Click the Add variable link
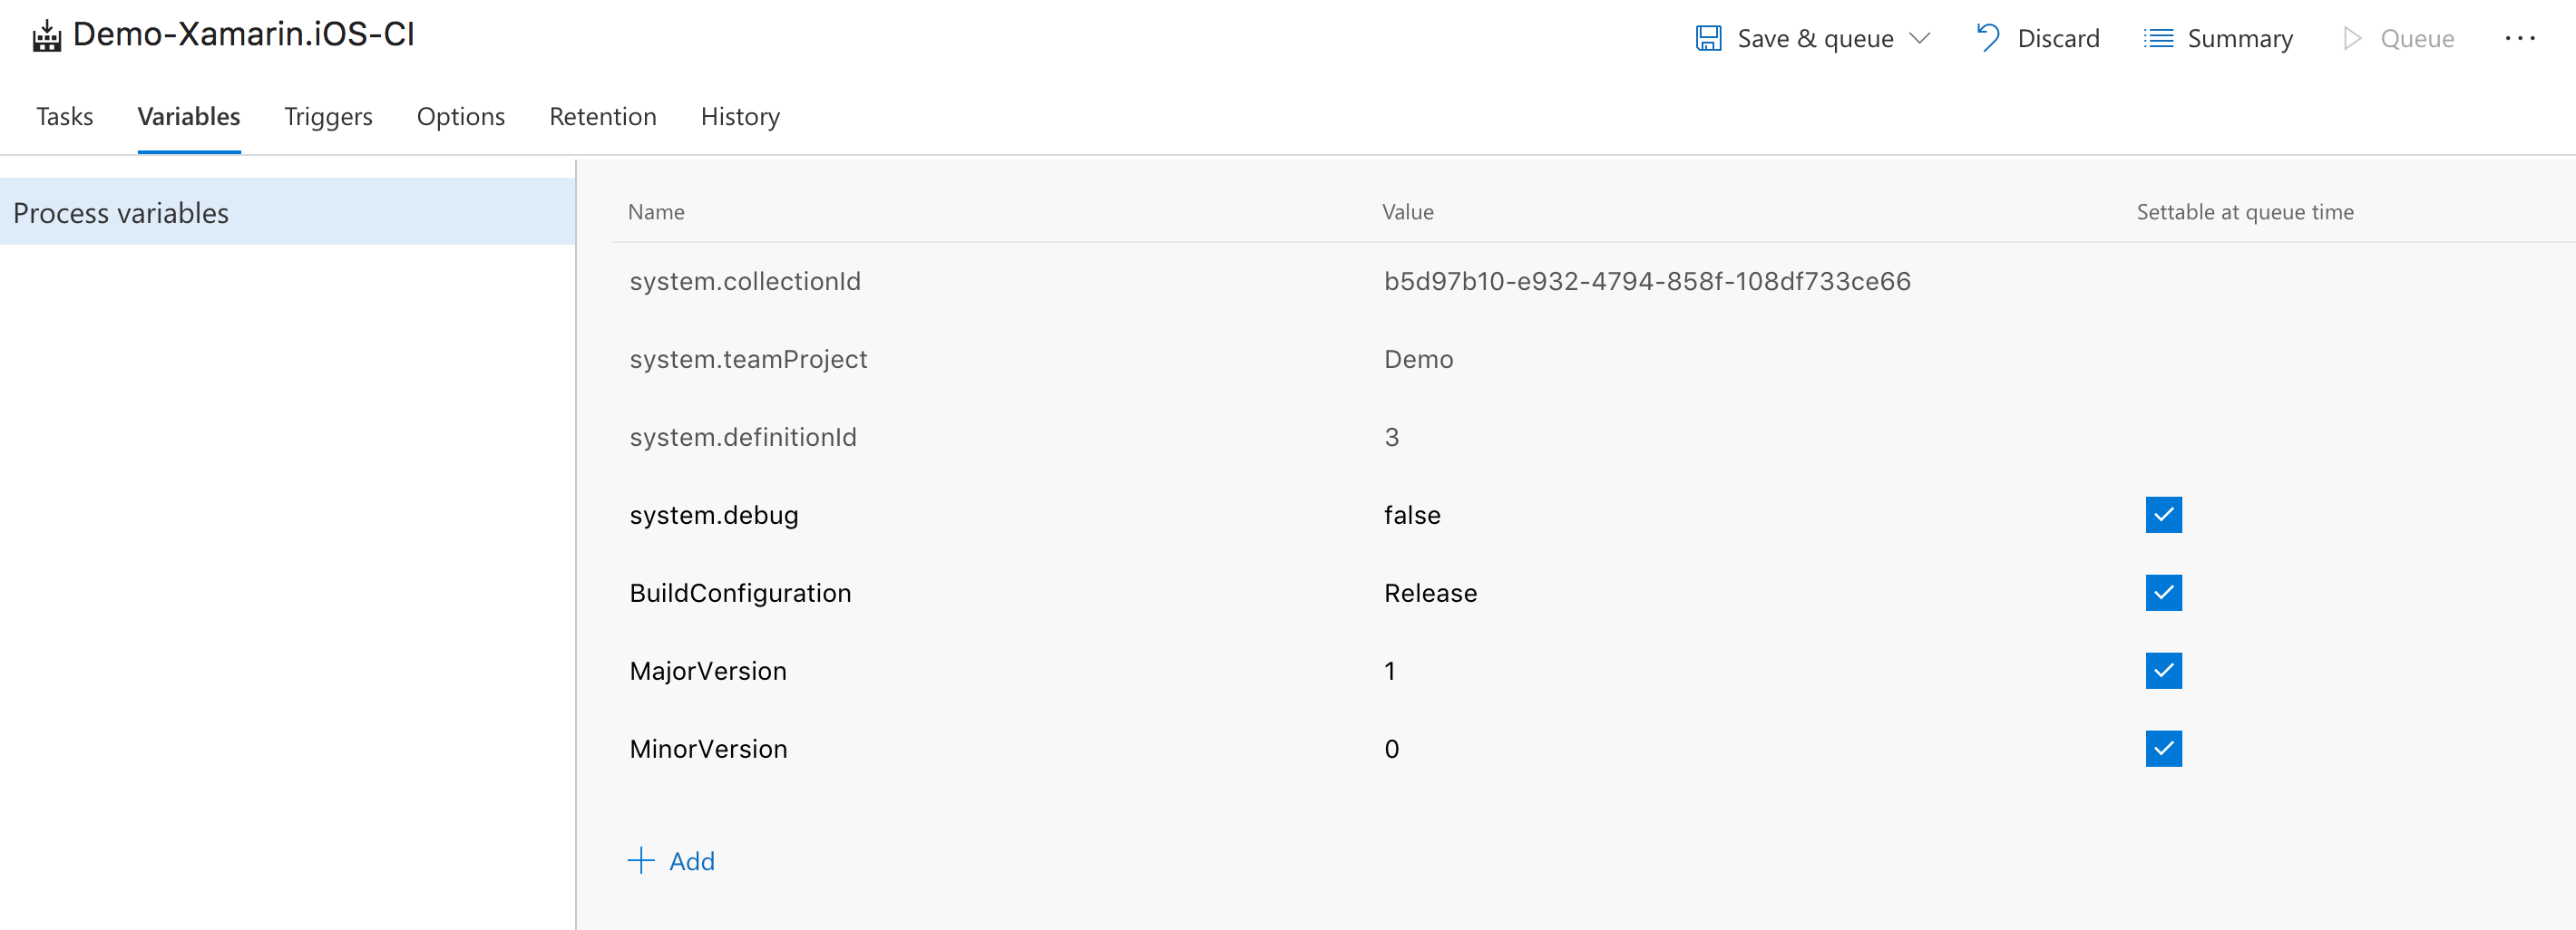This screenshot has height=930, width=2576. coord(691,861)
